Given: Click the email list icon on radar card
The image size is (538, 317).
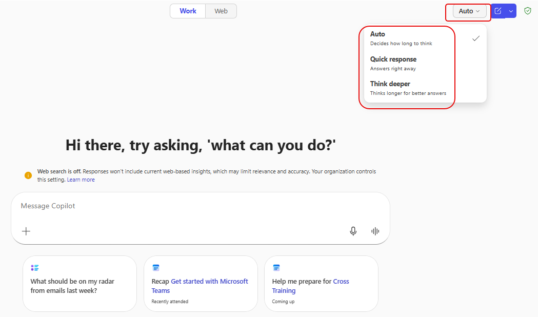Looking at the screenshot, I should (x=35, y=268).
